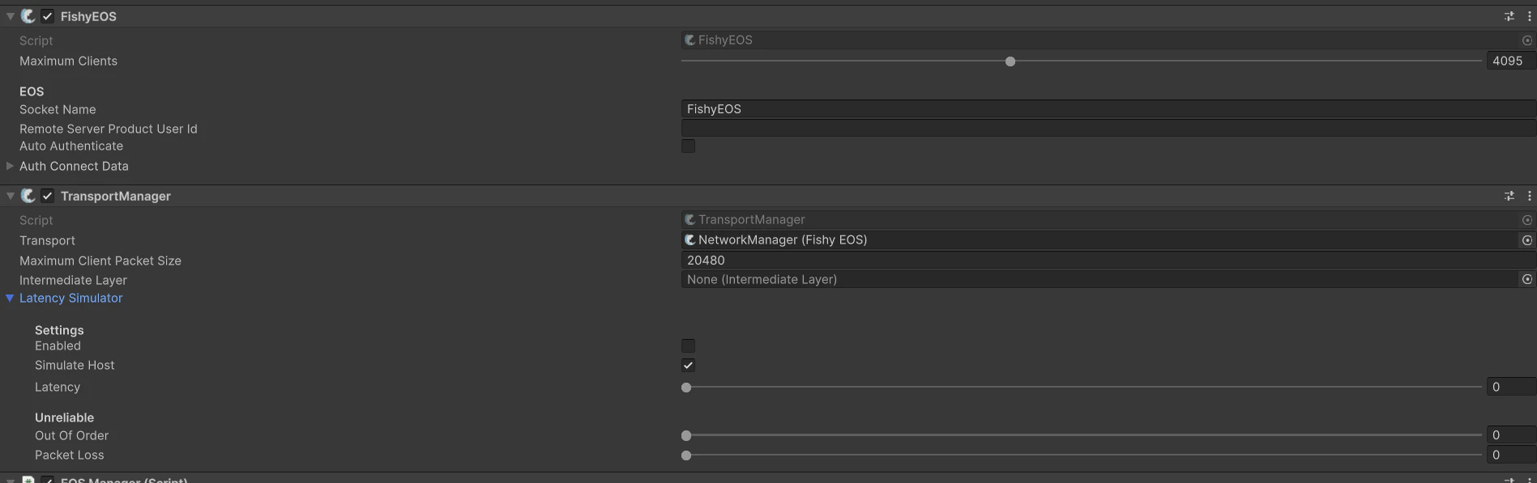
Task: Open FishyEOS component kebab menu
Action: point(1529,16)
